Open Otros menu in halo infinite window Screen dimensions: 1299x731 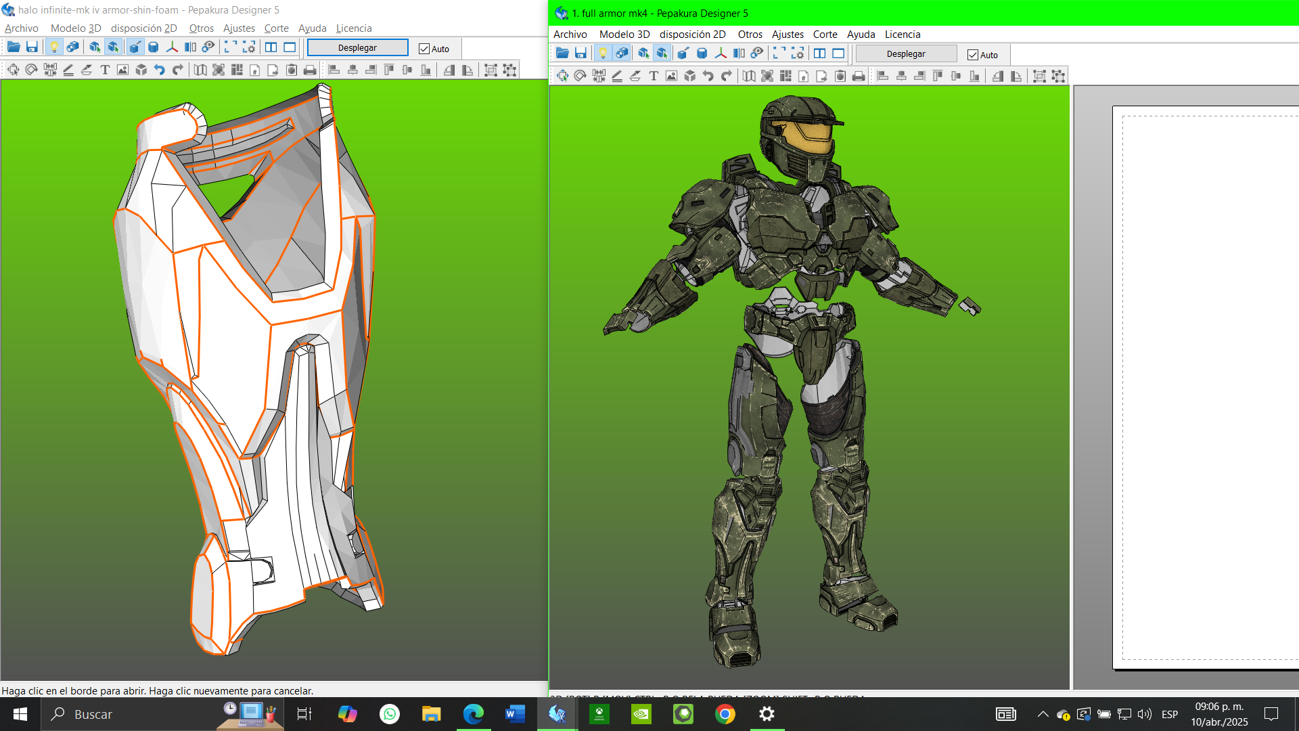(x=202, y=28)
